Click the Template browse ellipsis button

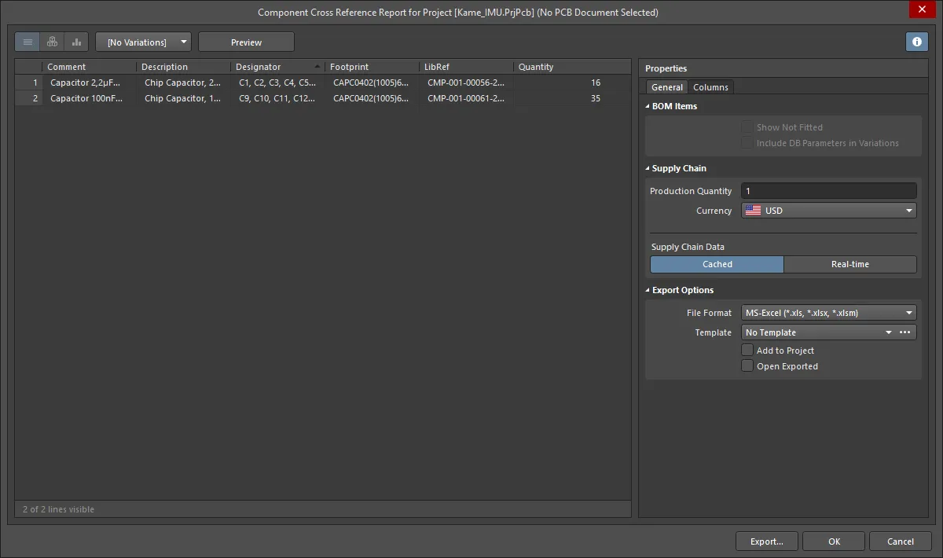point(905,332)
